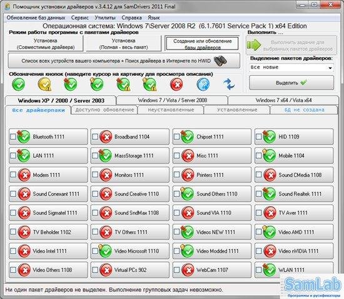Screen dimensions: 344x299
Task: Click the TV Aver 1111 pack button
Action: 294,212
